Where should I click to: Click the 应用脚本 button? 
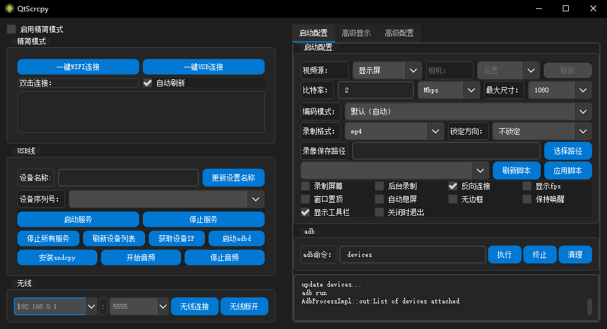click(x=568, y=170)
